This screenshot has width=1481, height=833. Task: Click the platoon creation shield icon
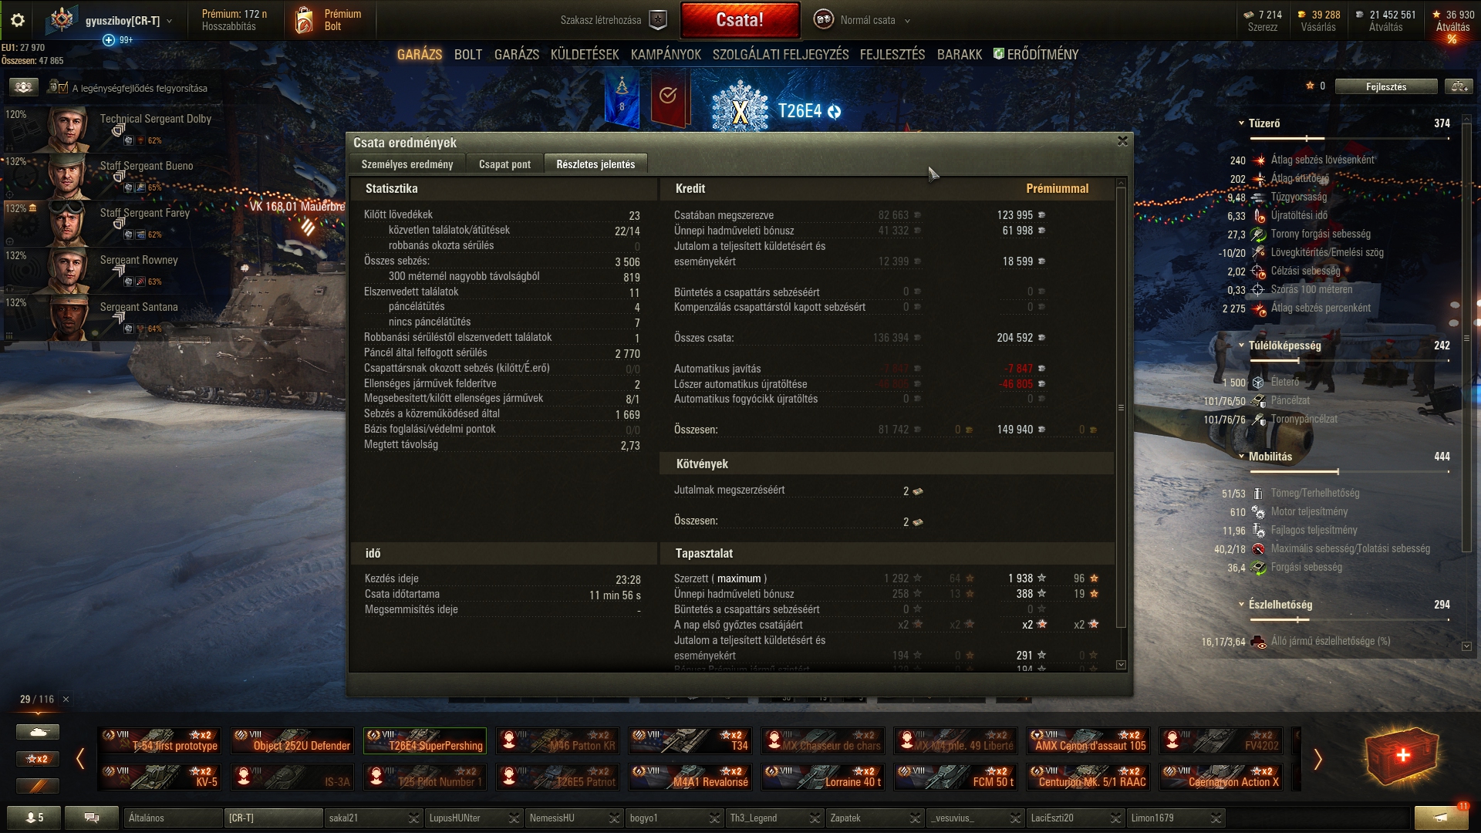[x=657, y=20]
